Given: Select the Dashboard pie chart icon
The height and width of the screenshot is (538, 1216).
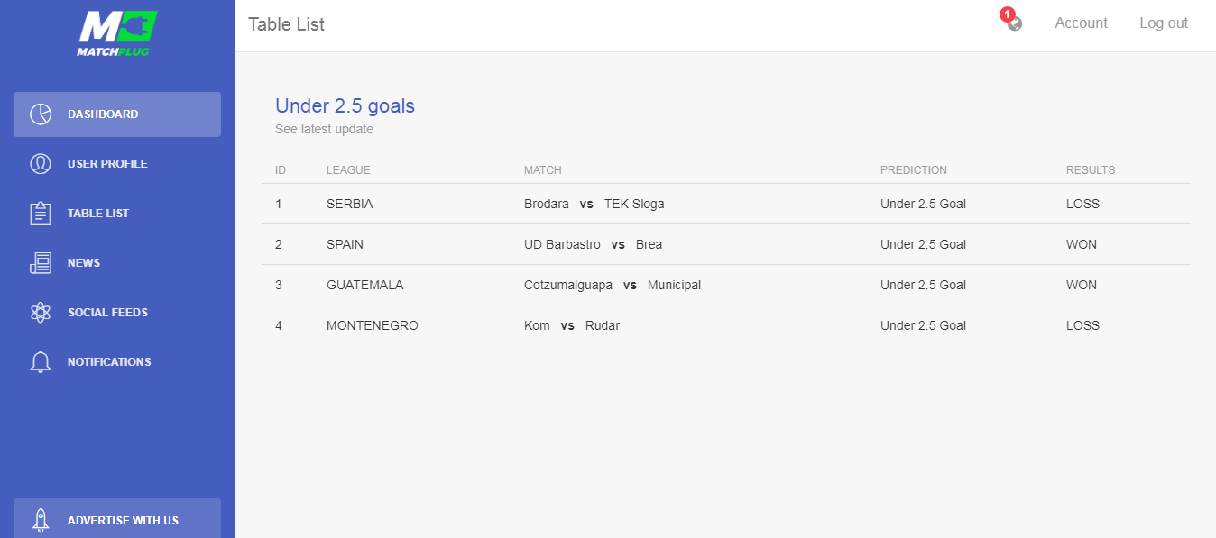Looking at the screenshot, I should [x=41, y=114].
